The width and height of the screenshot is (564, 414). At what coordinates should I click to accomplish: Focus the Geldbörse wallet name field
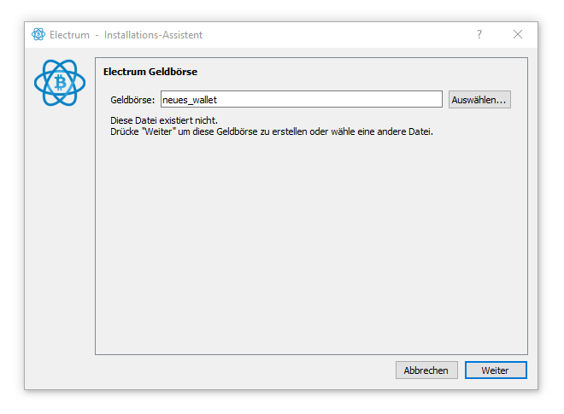pyautogui.click(x=302, y=99)
